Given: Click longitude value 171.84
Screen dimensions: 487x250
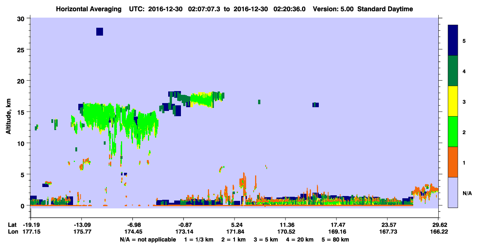Looking at the screenshot, I should point(235,232).
